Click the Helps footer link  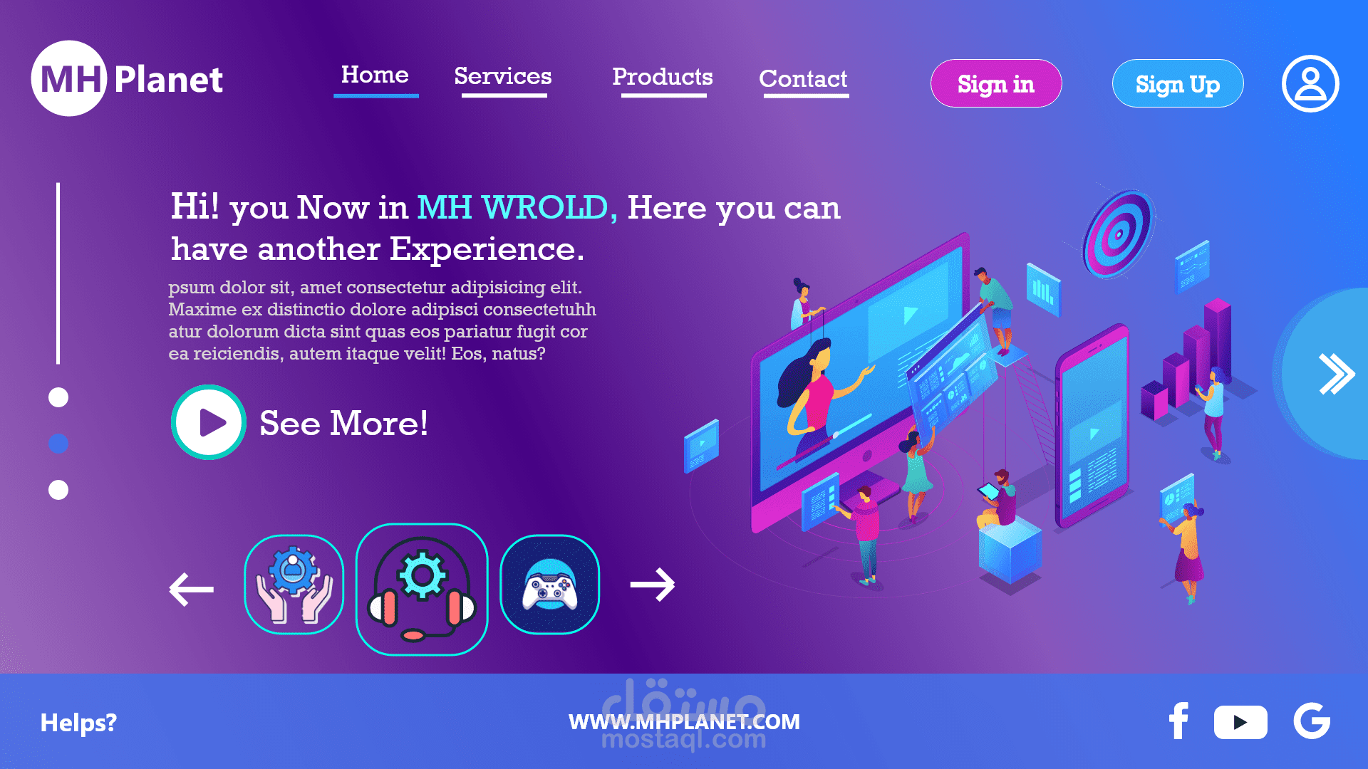coord(81,723)
